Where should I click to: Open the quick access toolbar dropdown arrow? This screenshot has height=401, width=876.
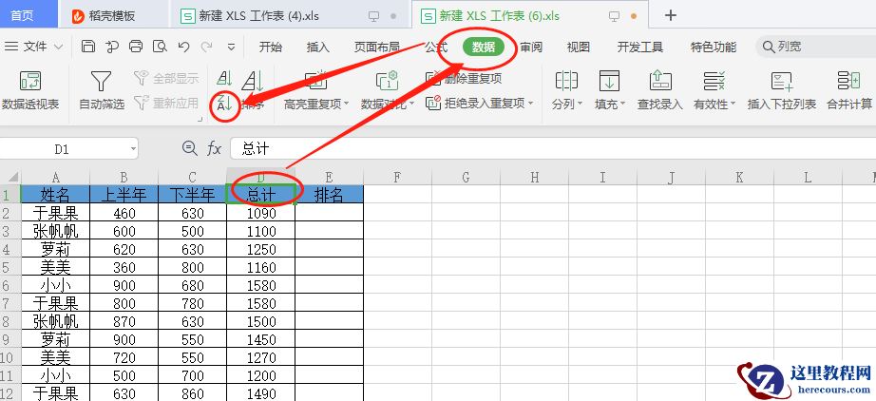(231, 48)
